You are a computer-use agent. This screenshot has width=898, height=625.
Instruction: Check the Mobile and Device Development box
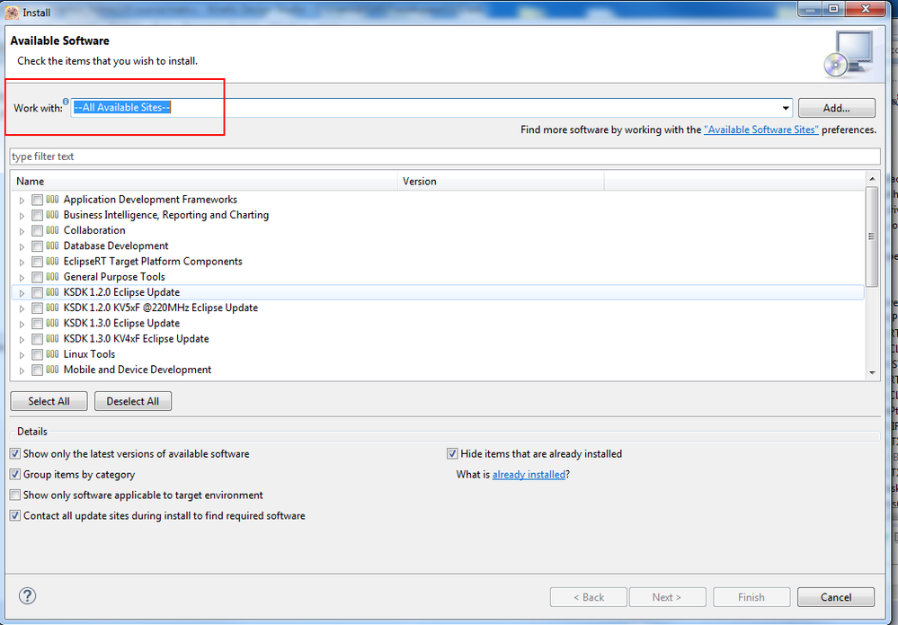(37, 371)
